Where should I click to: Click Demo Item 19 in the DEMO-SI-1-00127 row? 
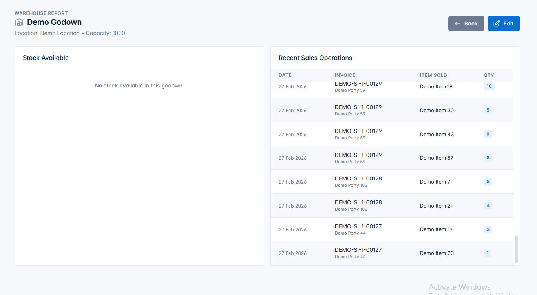click(x=436, y=229)
